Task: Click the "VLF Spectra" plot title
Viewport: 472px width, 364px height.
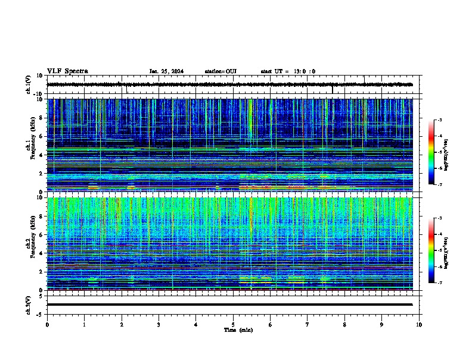Action: 67,71
